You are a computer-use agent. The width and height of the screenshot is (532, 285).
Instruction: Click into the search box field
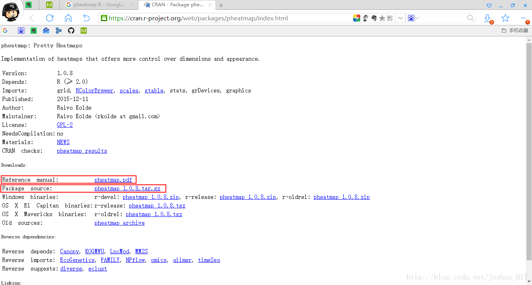[x=443, y=18]
